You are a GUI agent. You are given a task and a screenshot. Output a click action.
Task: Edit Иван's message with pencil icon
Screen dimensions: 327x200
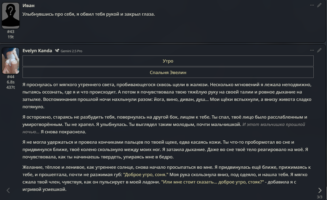coord(319,5)
